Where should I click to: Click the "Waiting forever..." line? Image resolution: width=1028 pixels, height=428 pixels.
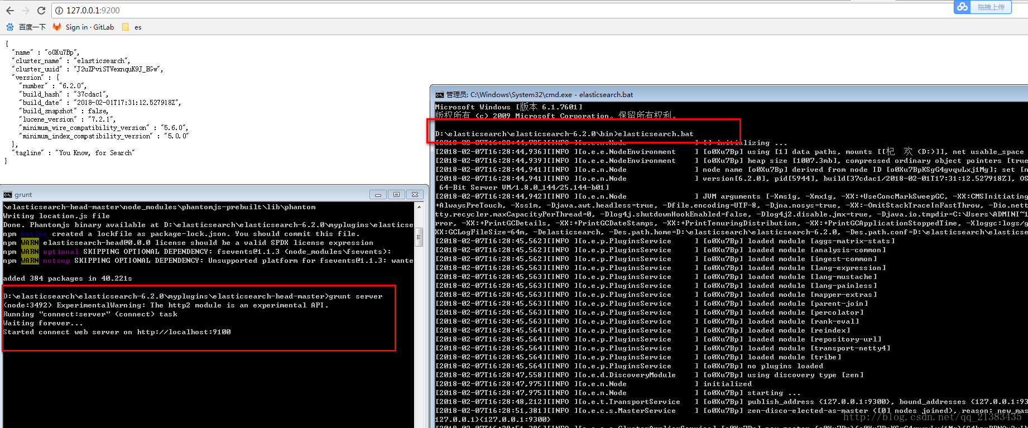click(x=43, y=323)
